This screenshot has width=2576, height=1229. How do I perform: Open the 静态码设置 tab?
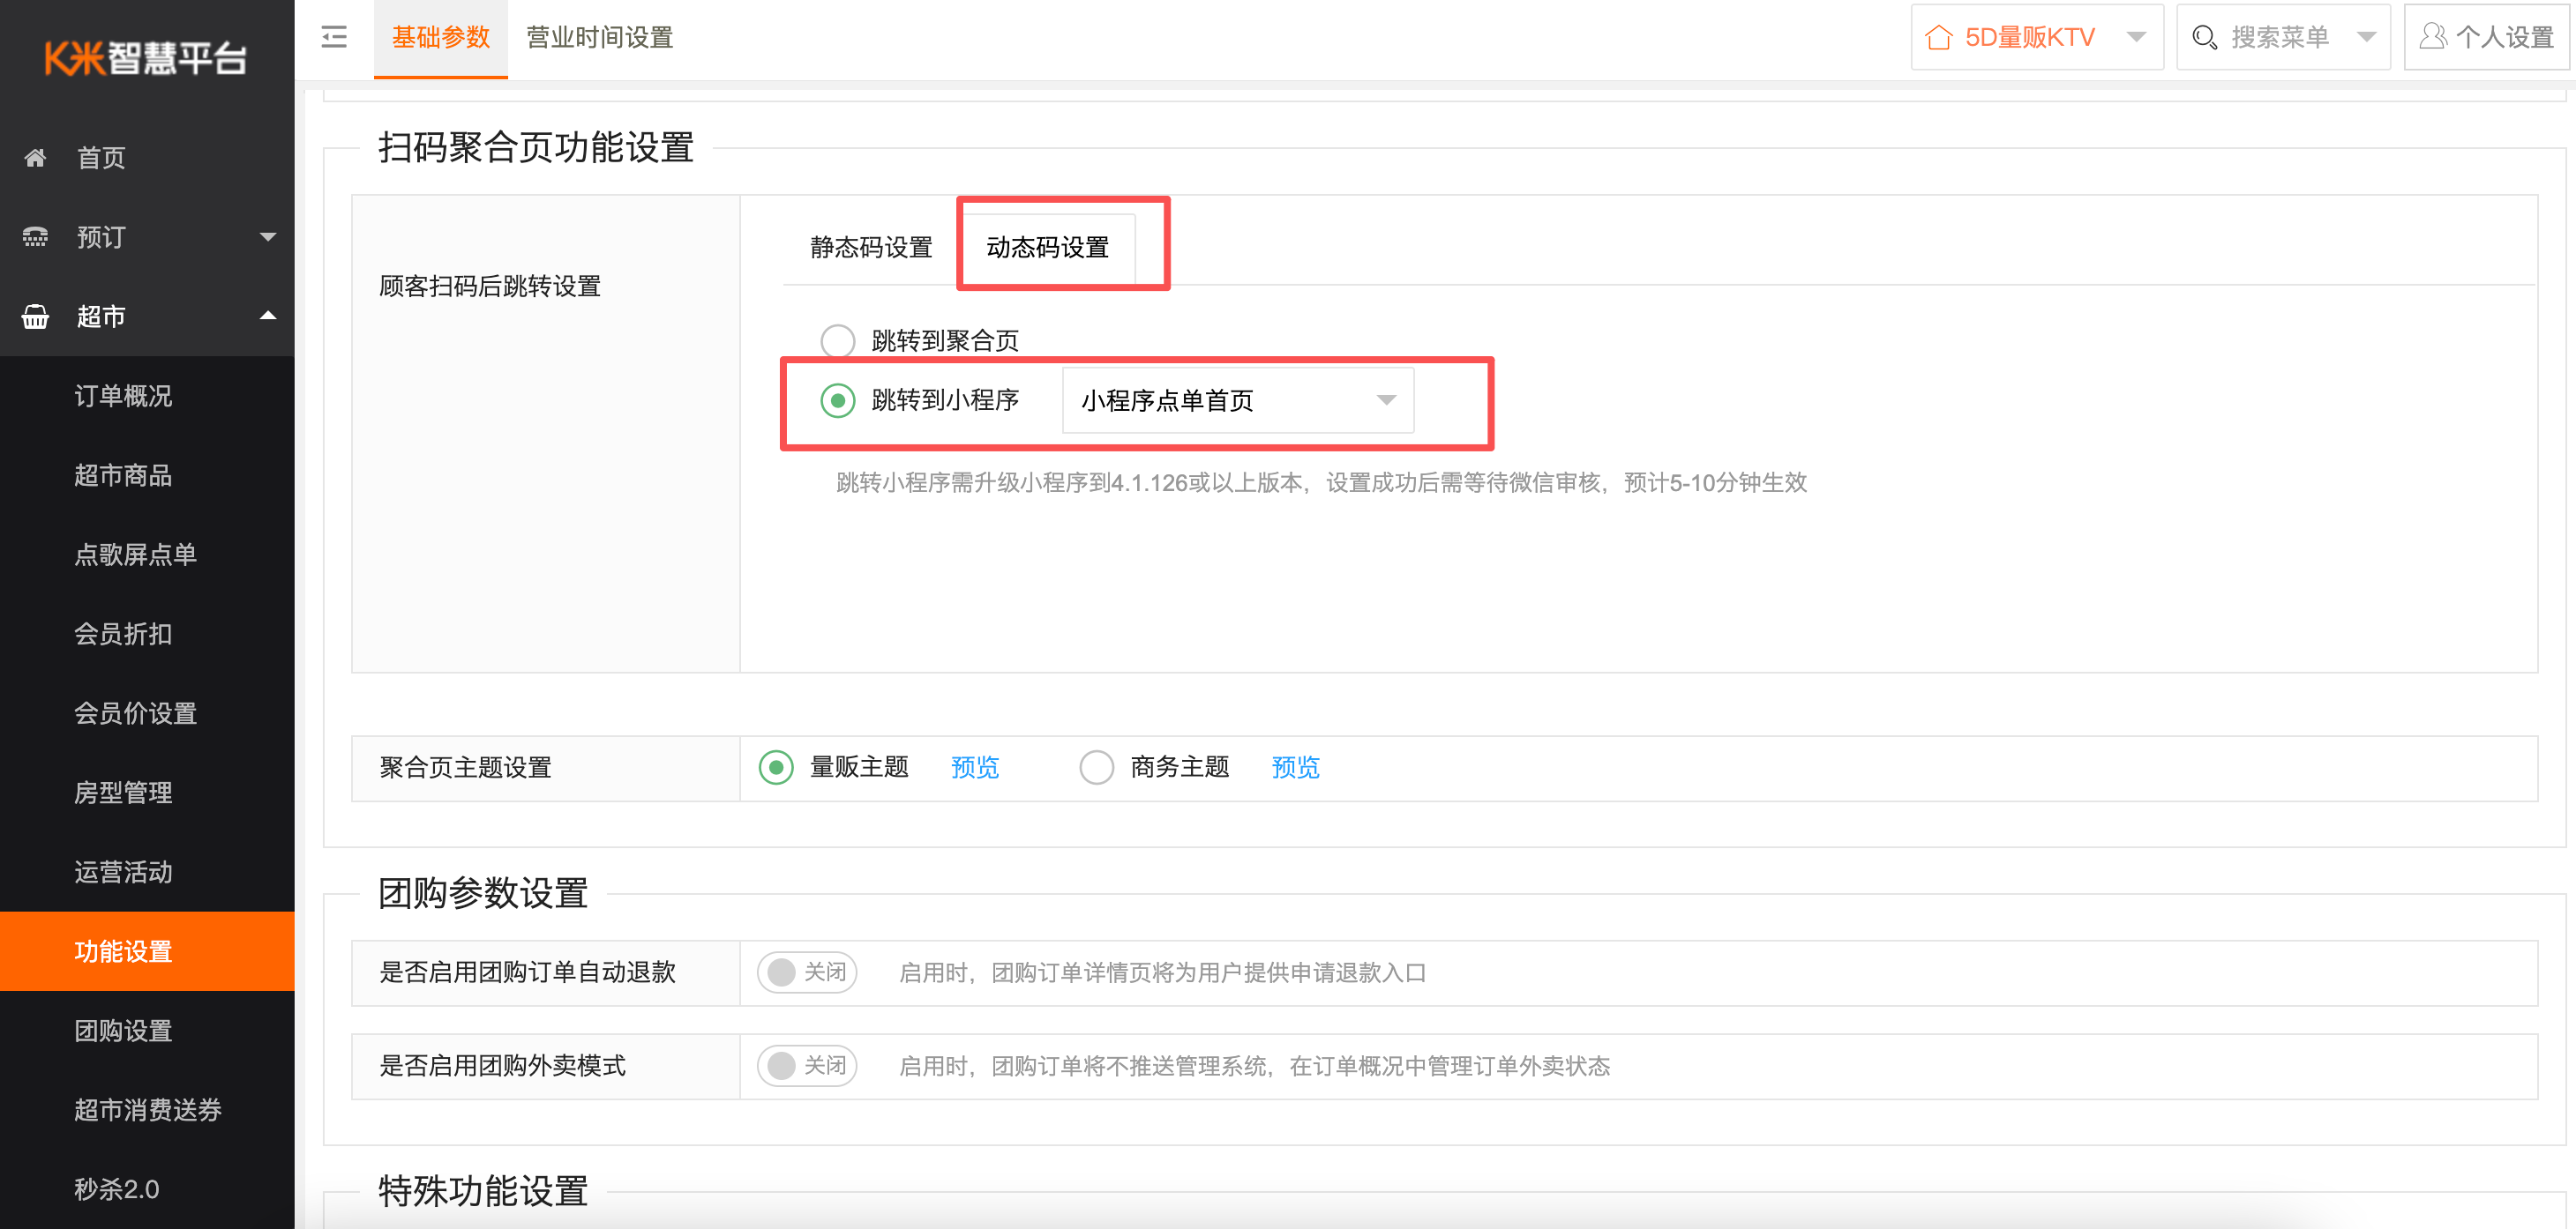[x=871, y=248]
